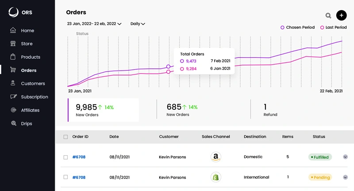Check the box for the Fulfilled order row
The image size is (354, 191).
[65, 157]
